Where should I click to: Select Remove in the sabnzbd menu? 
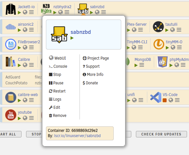[x=58, y=116]
